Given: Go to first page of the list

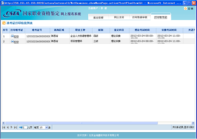Looking at the screenshot, I should [4, 127].
